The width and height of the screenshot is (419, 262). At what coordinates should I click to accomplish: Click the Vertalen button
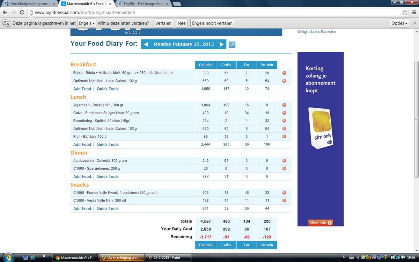163,23
